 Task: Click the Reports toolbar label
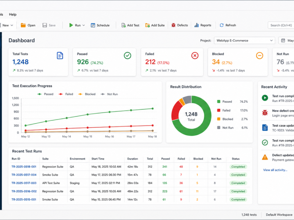tap(206, 25)
